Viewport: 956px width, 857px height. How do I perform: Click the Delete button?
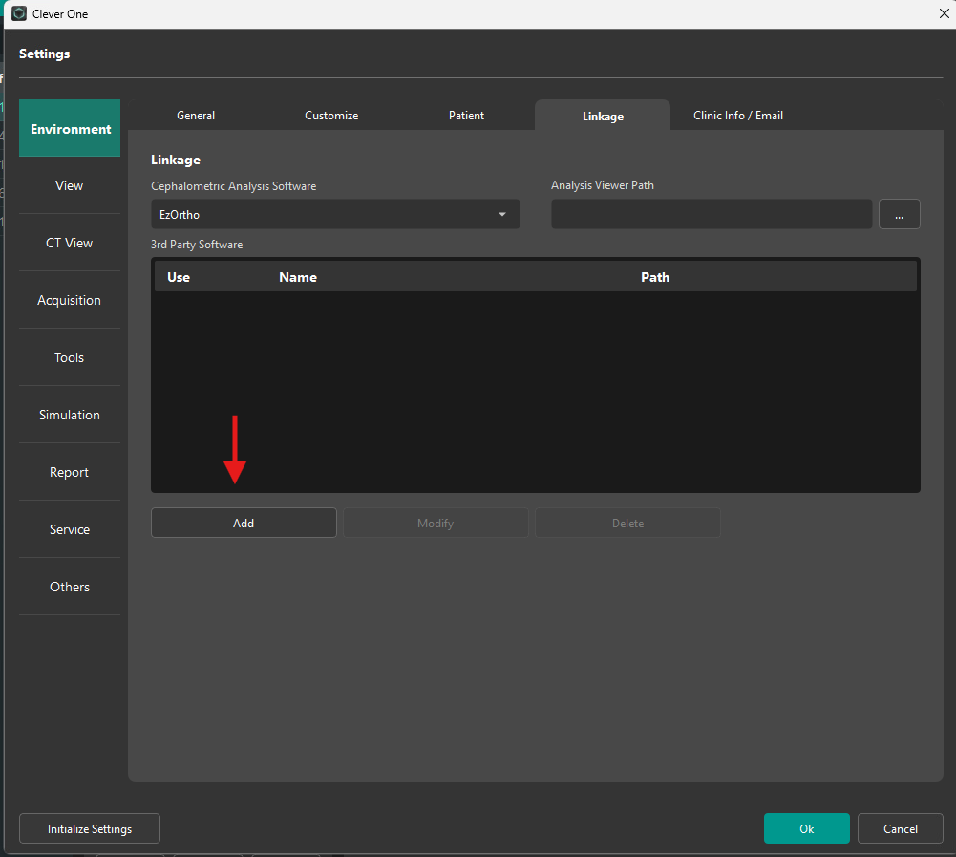point(628,523)
